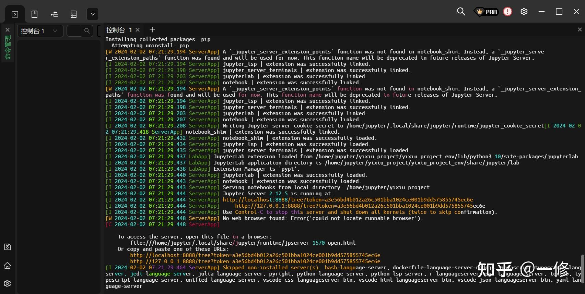Image resolution: width=585 pixels, height=294 pixels.
Task: Click the save floppy disk sidebar icon
Action: (x=8, y=247)
